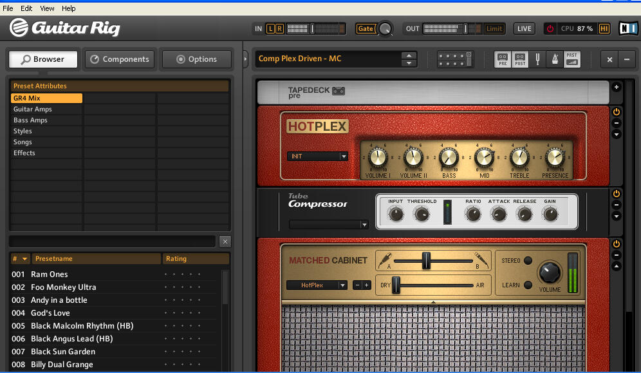Click the LIVE view button
The image size is (641, 373).
524,28
